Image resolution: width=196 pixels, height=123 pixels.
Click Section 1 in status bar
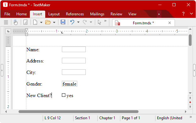[83, 118]
